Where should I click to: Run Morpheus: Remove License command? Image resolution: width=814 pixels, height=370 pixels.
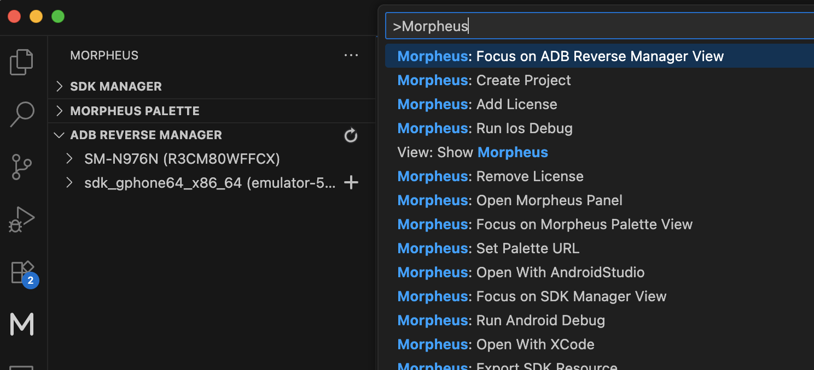coord(600,176)
